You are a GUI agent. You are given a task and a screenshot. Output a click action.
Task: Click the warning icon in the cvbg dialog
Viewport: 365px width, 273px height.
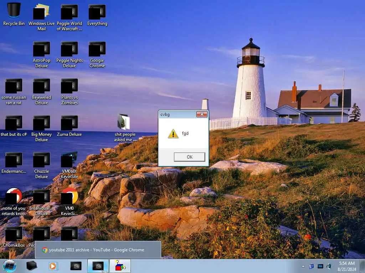point(173,134)
